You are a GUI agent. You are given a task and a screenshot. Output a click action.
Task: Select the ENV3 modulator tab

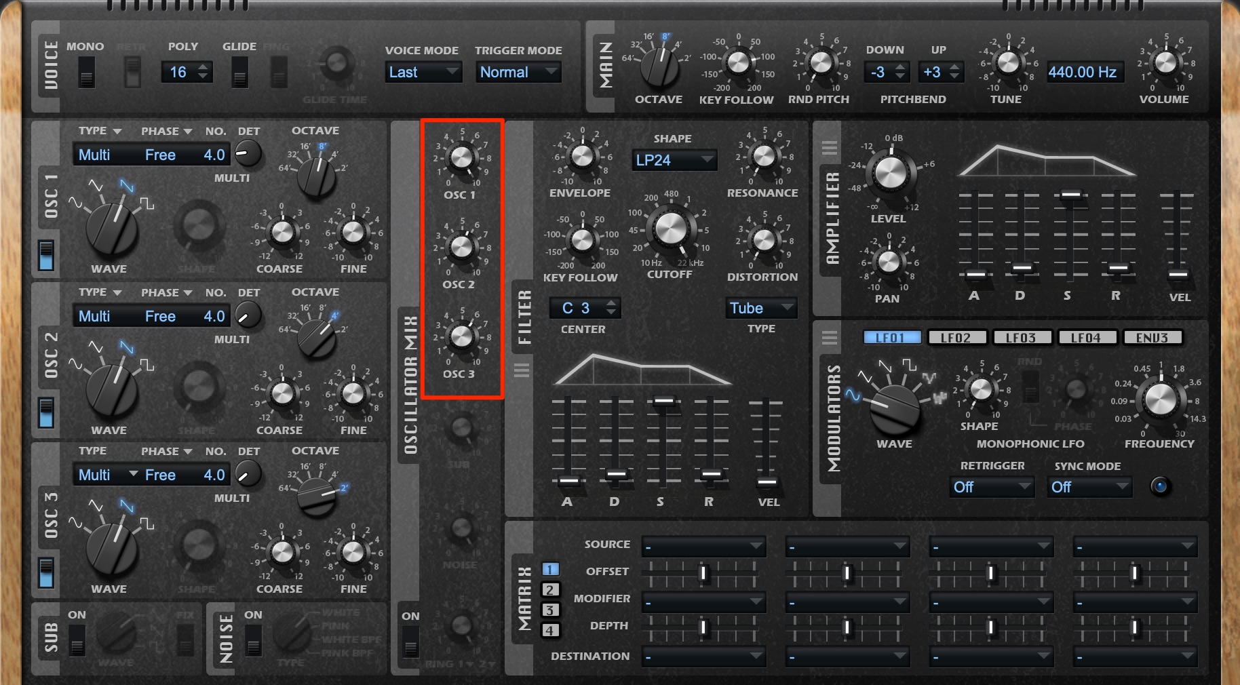point(1152,338)
